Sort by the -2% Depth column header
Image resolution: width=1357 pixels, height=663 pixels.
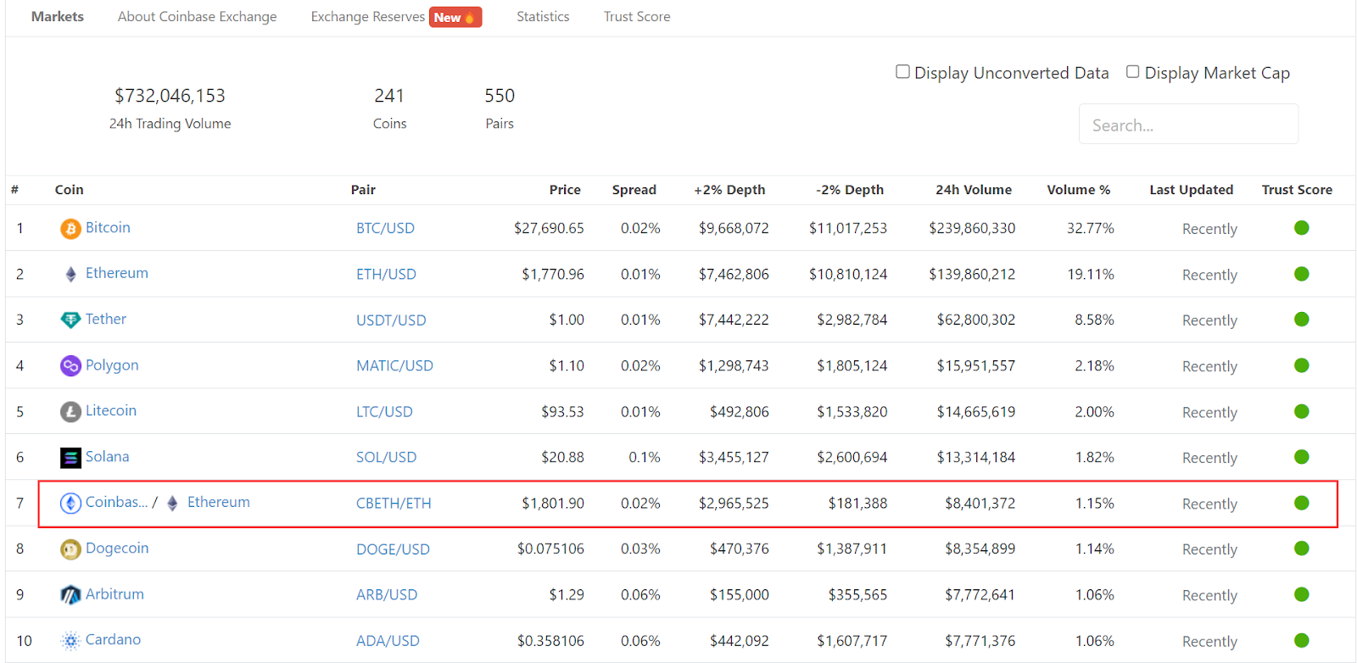click(x=850, y=190)
